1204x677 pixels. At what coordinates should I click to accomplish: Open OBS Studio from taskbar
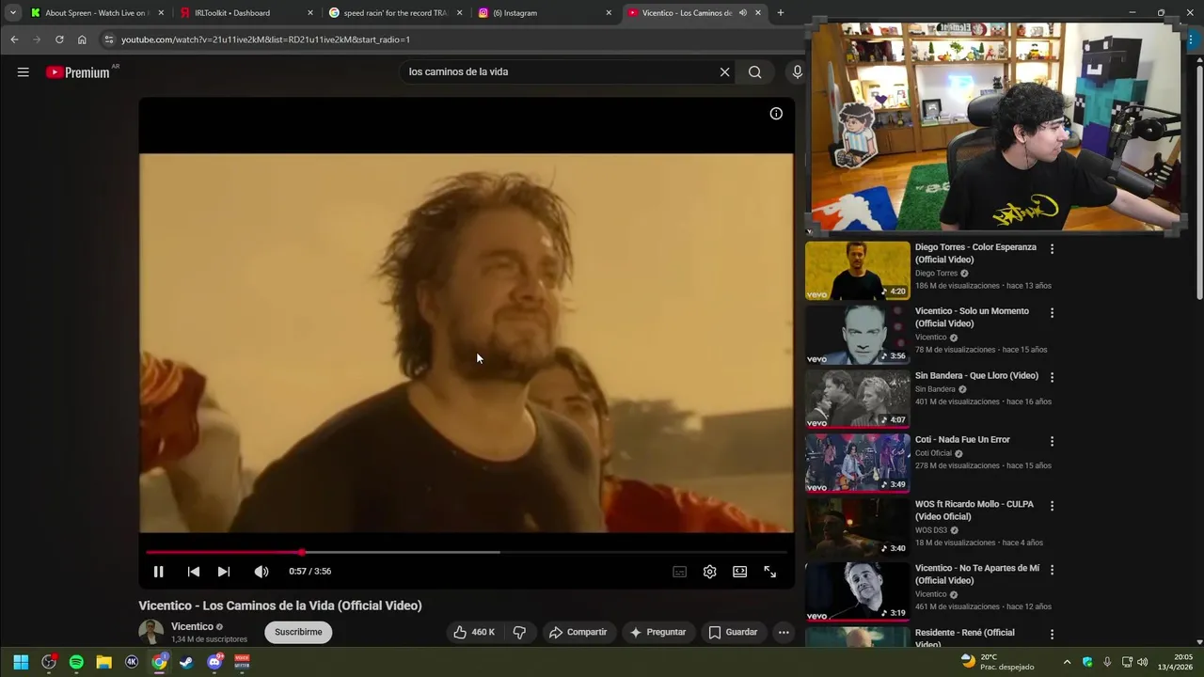pyautogui.click(x=49, y=662)
